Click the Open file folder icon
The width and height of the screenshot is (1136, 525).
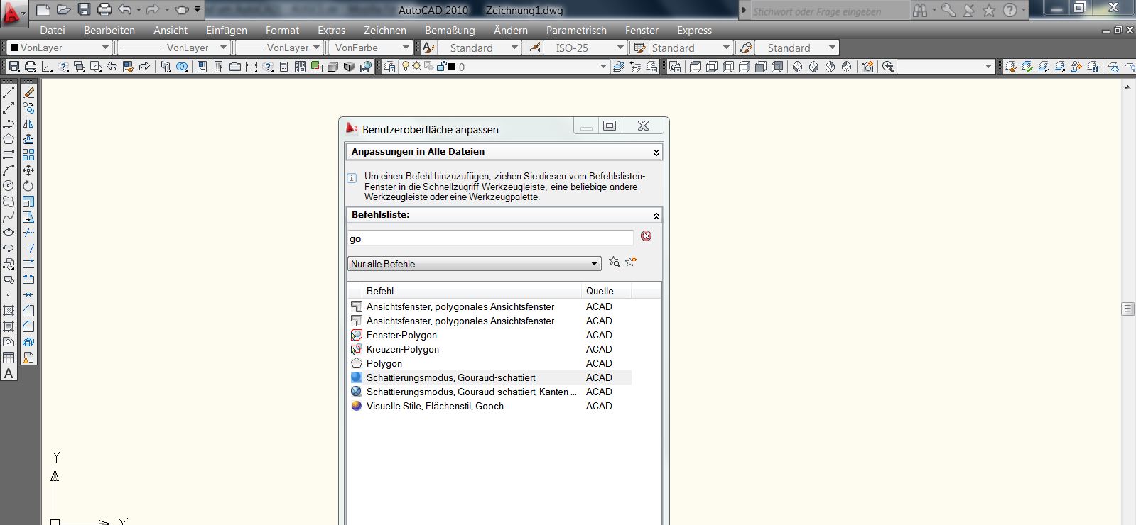tap(64, 10)
